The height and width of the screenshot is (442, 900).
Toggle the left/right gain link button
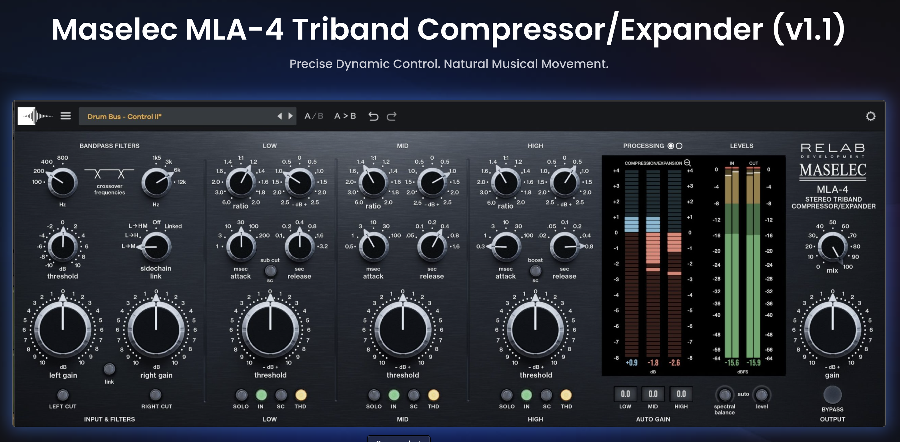click(x=109, y=369)
